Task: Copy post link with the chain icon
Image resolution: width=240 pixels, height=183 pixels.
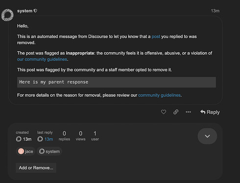Action: coord(176,112)
